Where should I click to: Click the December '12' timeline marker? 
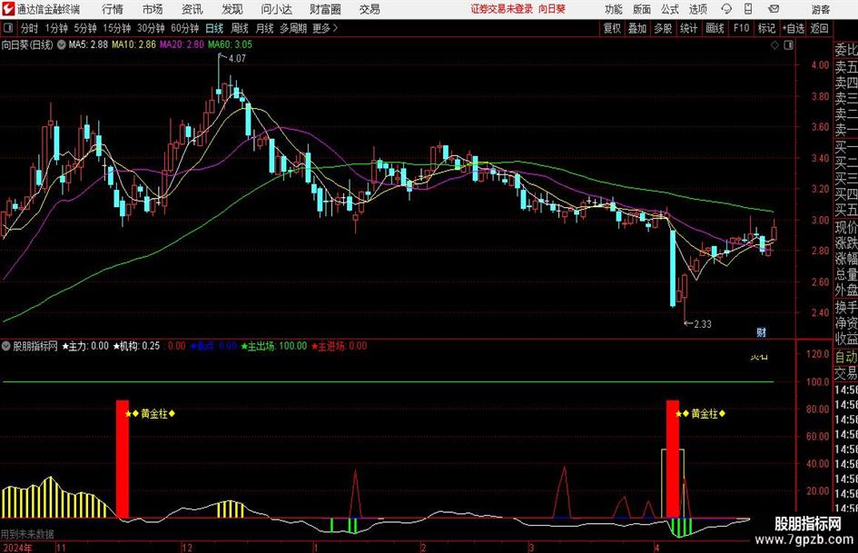187,548
